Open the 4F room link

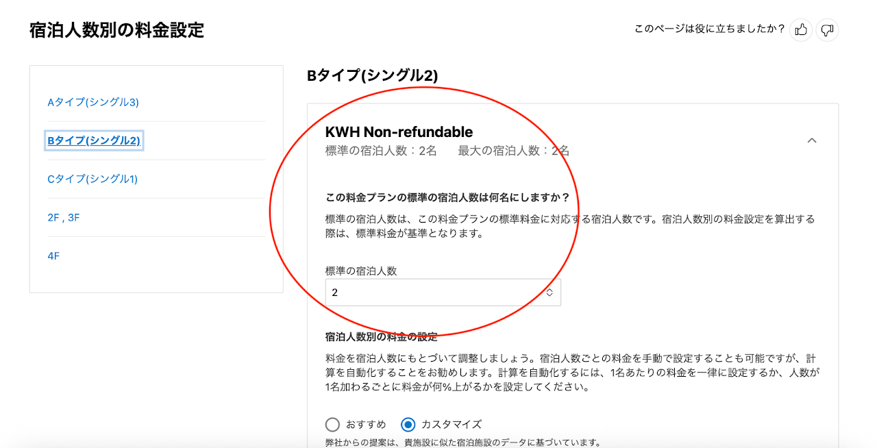(53, 256)
